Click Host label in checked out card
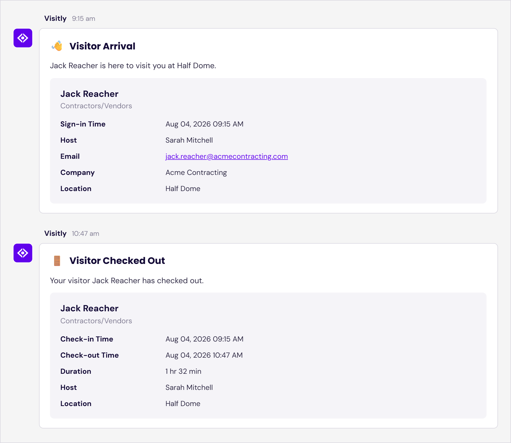511x443 pixels. [x=68, y=388]
